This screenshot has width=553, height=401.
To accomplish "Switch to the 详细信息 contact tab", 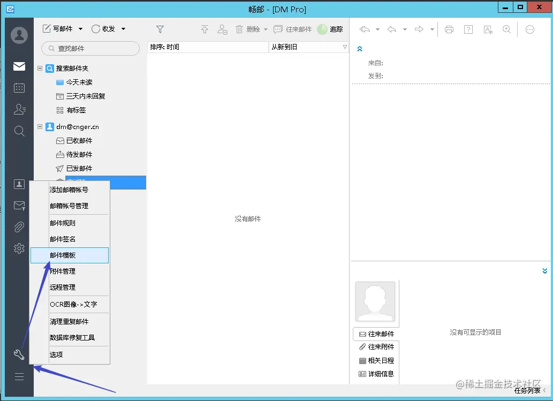I will [x=376, y=374].
